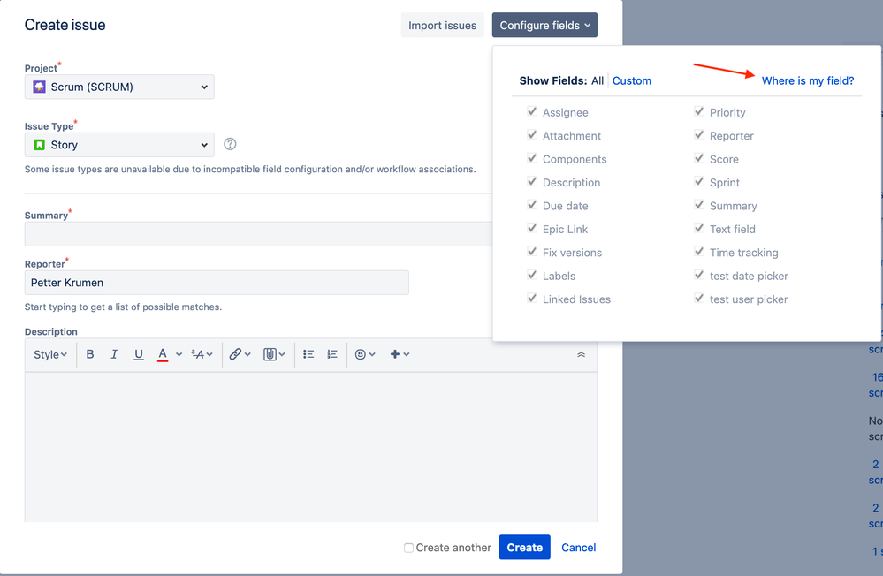Image resolution: width=883 pixels, height=576 pixels.
Task: Toggle Epic Link field checkbox
Action: click(531, 228)
